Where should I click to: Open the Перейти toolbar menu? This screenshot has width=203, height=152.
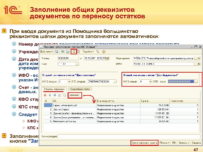point(88,52)
